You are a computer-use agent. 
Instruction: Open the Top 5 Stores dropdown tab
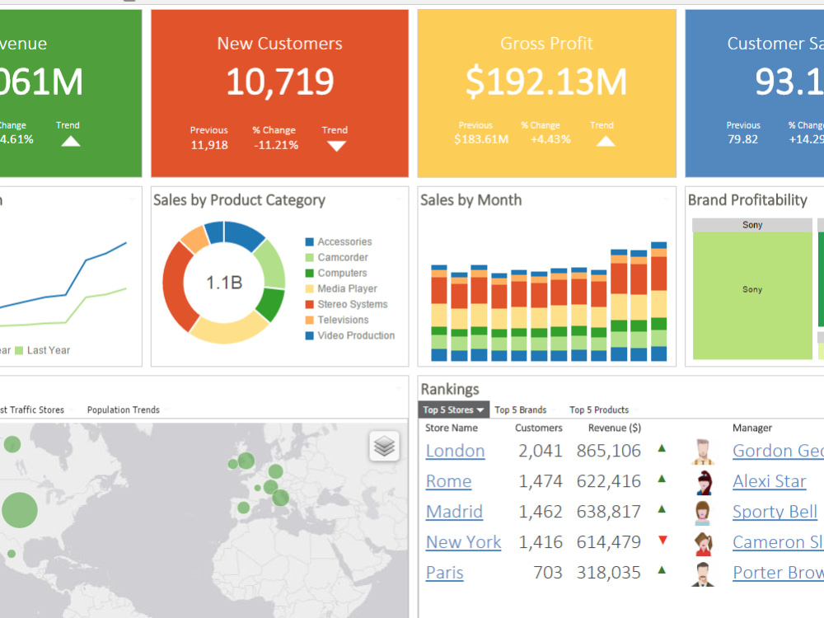click(453, 410)
